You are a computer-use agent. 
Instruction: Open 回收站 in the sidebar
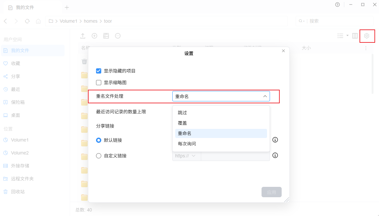coord(33,192)
